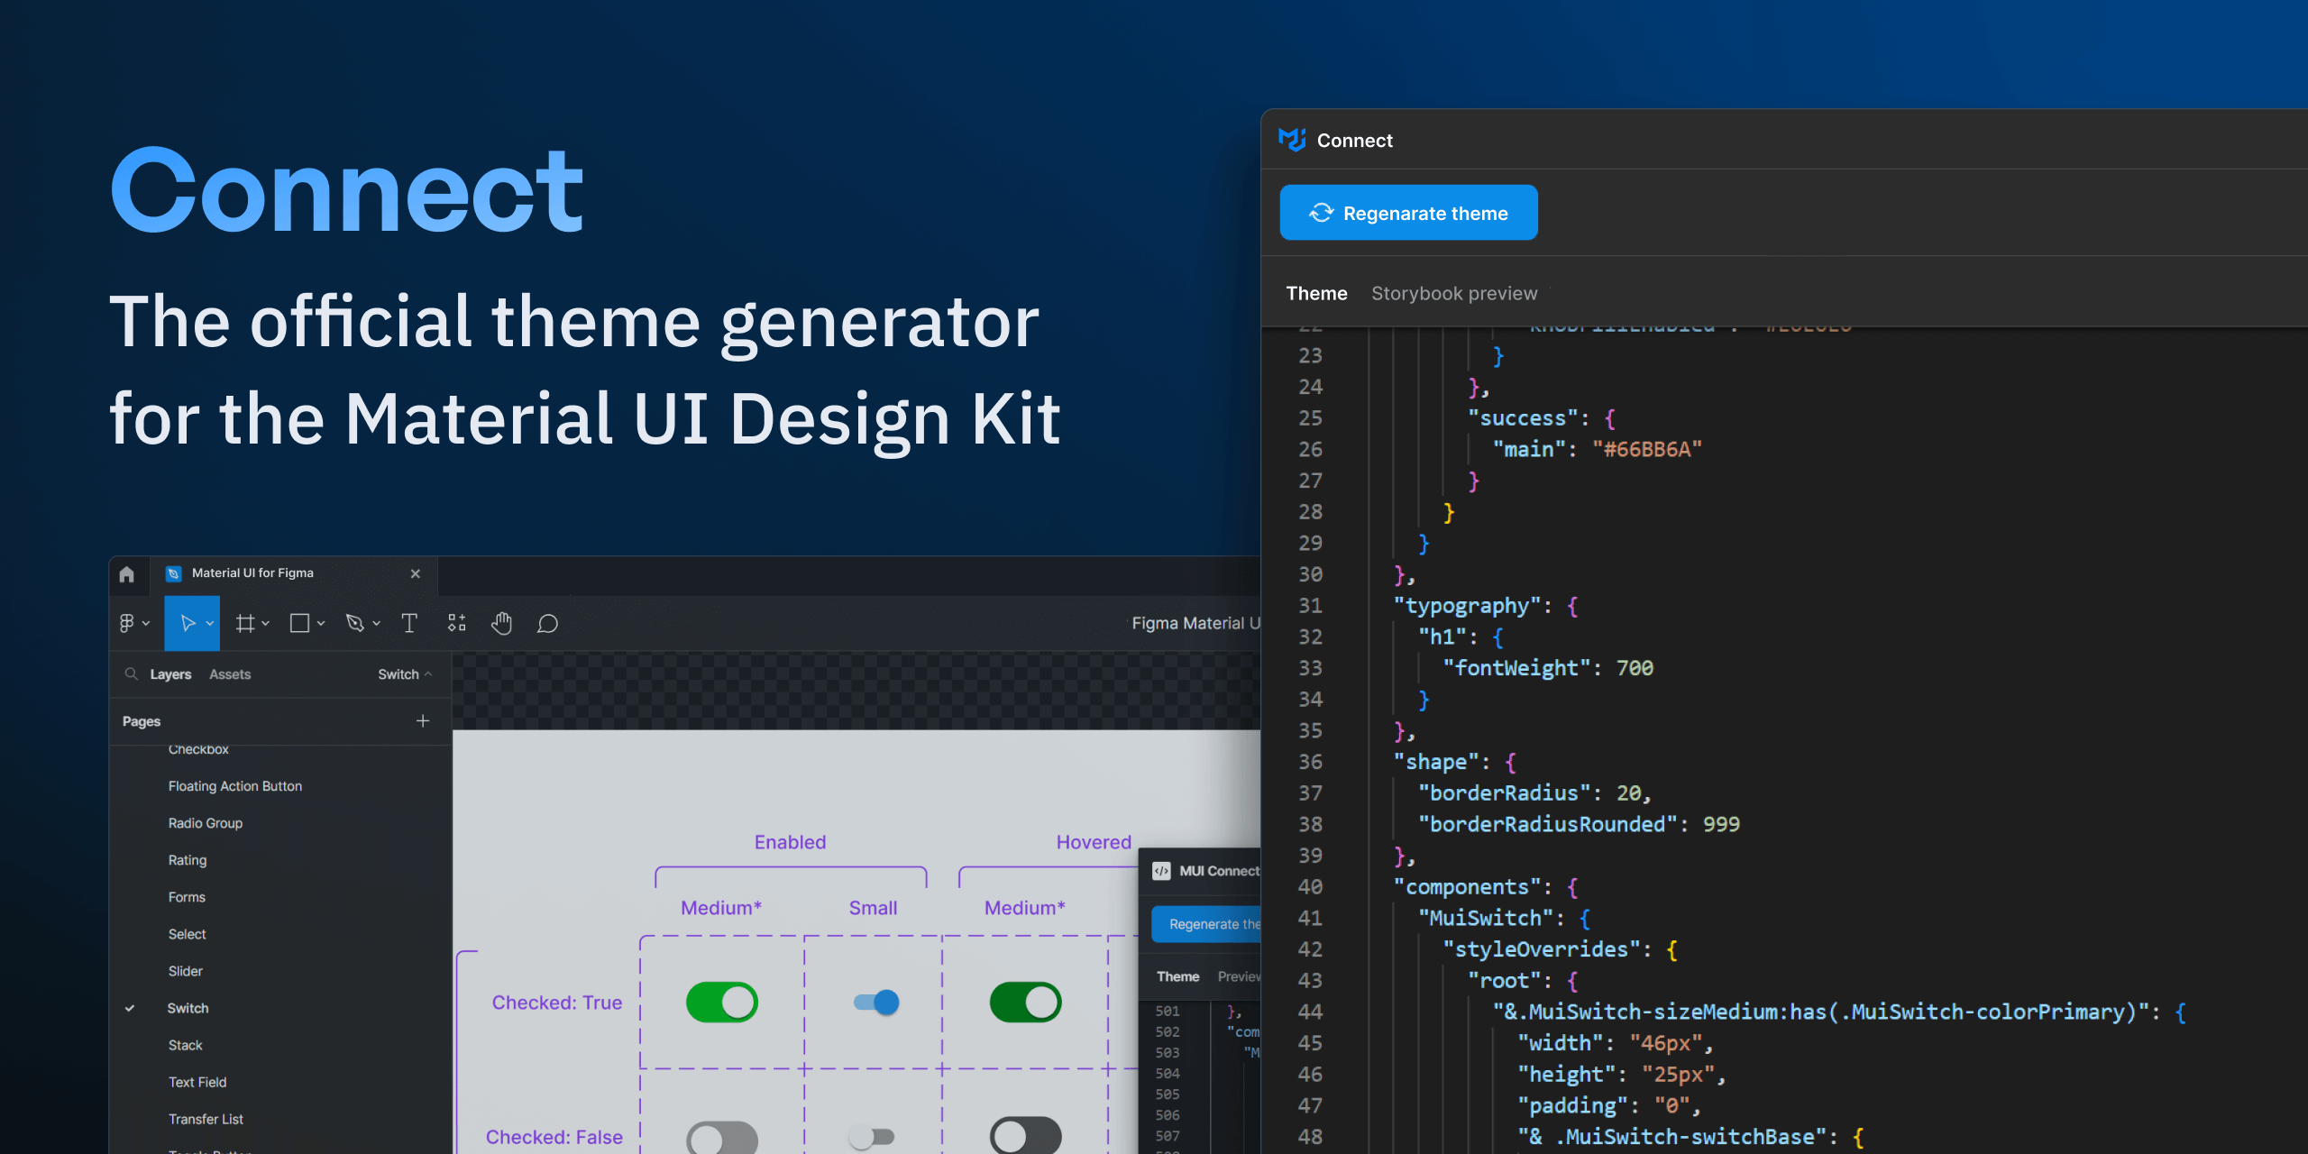
Task: Click the Regenarate theme button
Action: [1408, 213]
